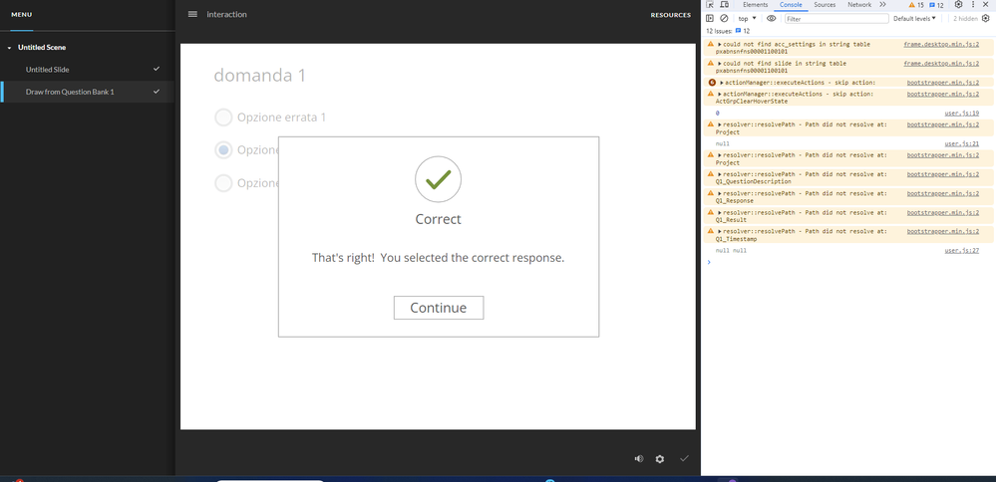Click the player volume speaker icon
Viewport: 996px width, 482px height.
coord(639,458)
